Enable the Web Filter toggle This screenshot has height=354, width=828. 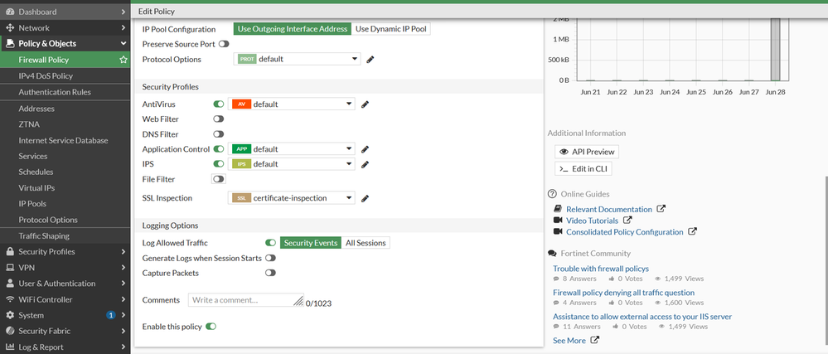coord(219,119)
